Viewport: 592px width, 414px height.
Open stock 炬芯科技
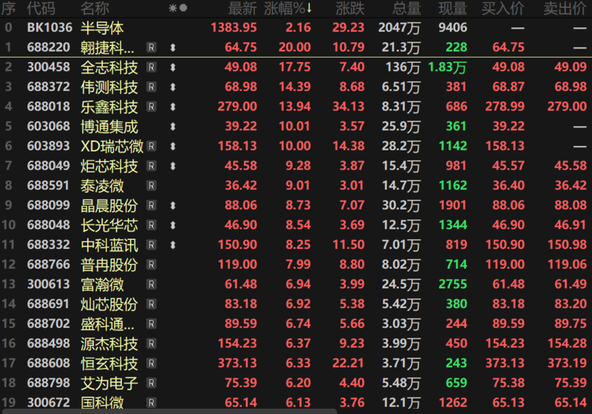109,166
